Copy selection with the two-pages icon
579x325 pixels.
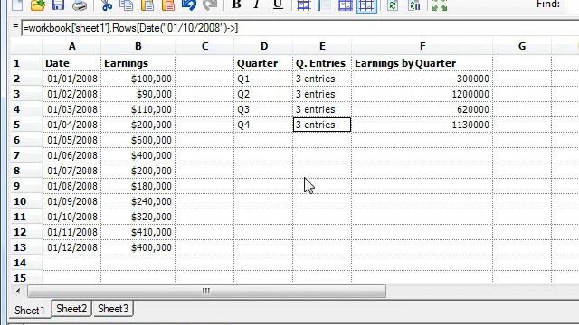[127, 5]
